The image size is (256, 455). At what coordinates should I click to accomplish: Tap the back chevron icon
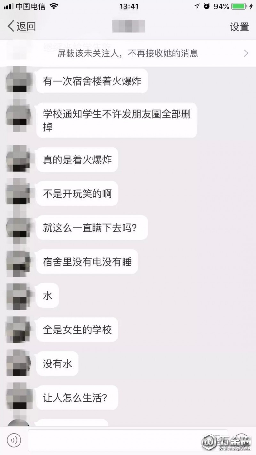click(x=11, y=26)
